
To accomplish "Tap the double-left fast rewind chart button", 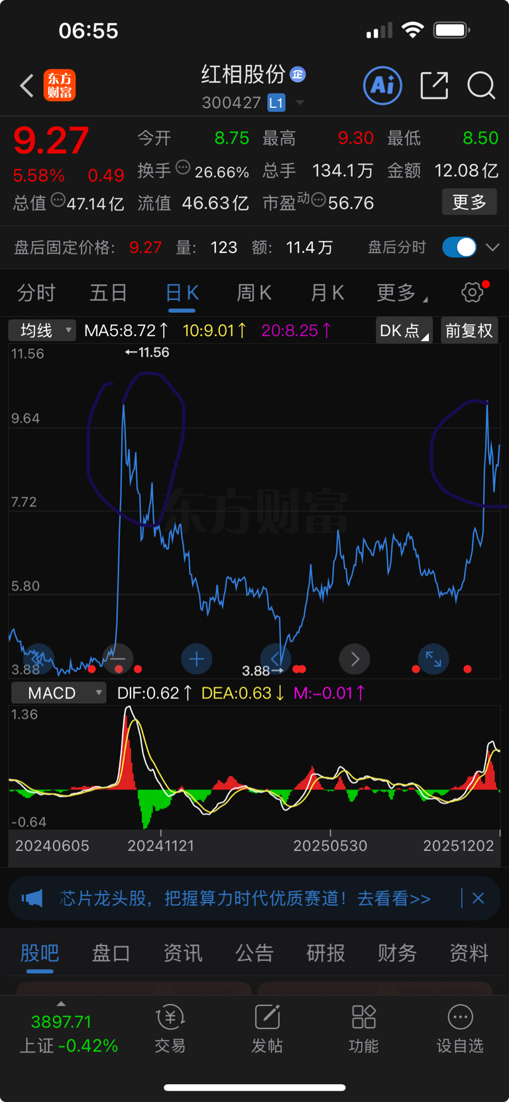I will [38, 659].
